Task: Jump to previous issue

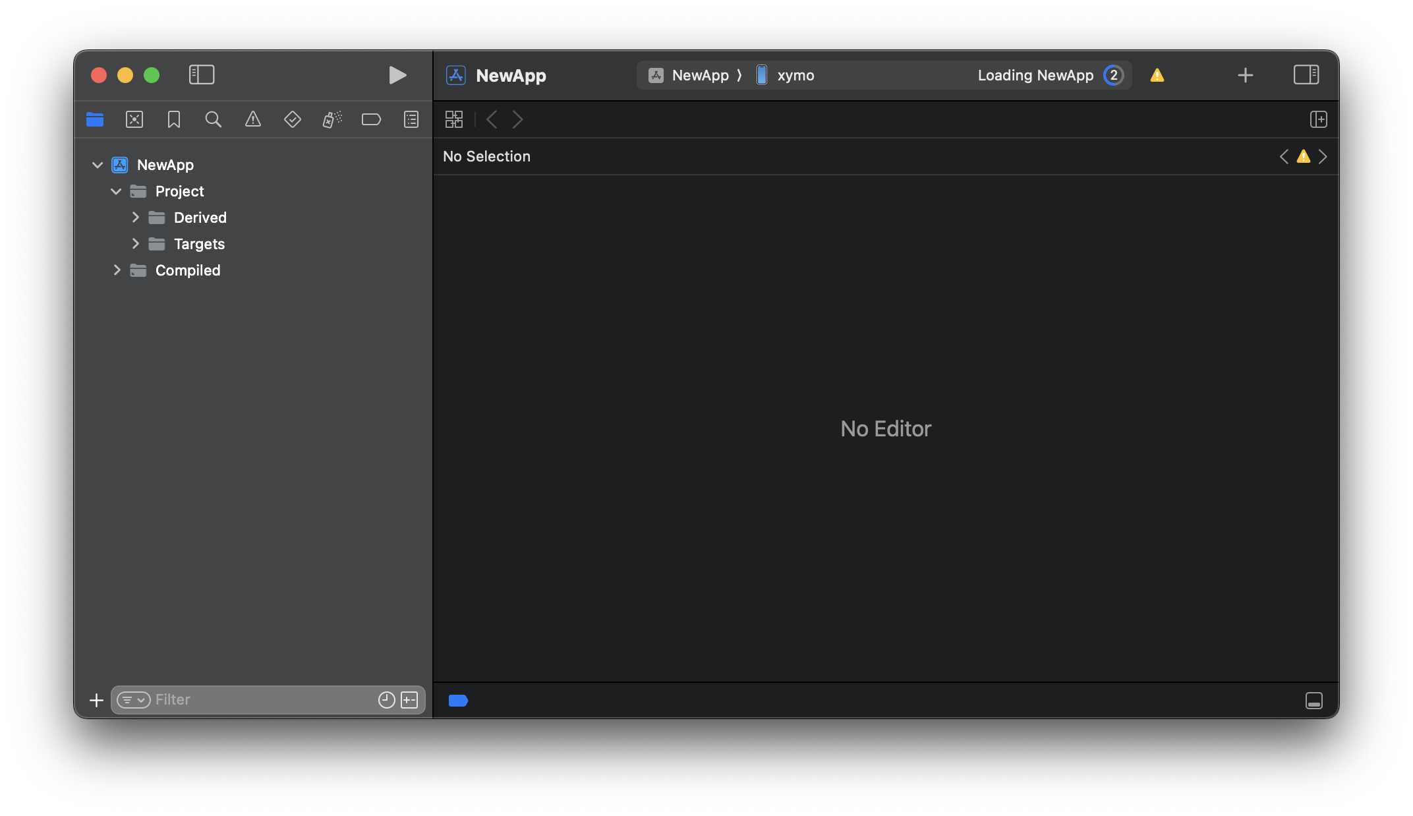Action: pos(1284,156)
